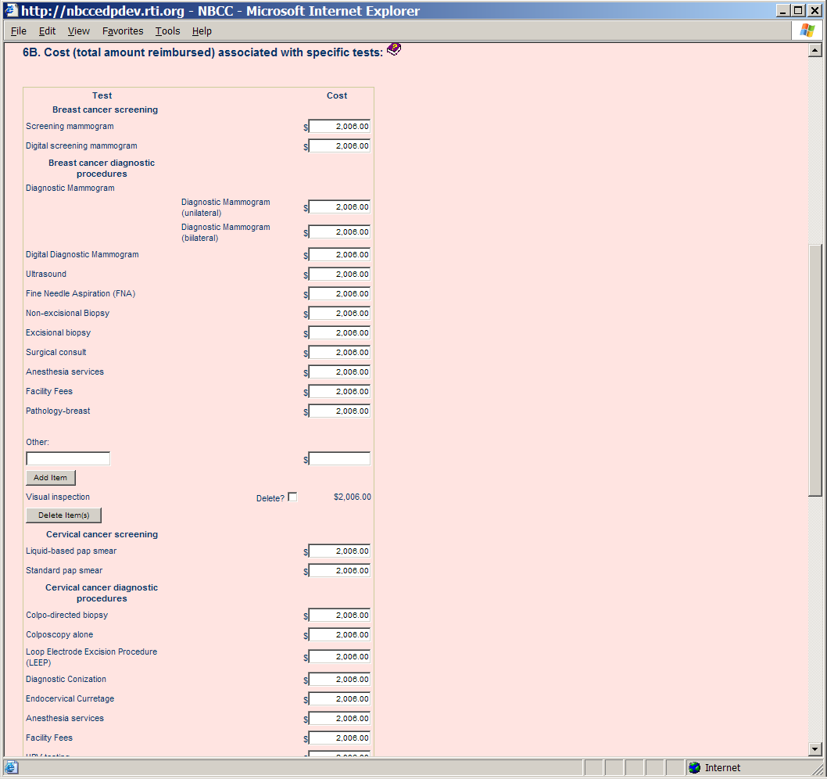
Task: Click the Other: label
Action: pyautogui.click(x=38, y=442)
